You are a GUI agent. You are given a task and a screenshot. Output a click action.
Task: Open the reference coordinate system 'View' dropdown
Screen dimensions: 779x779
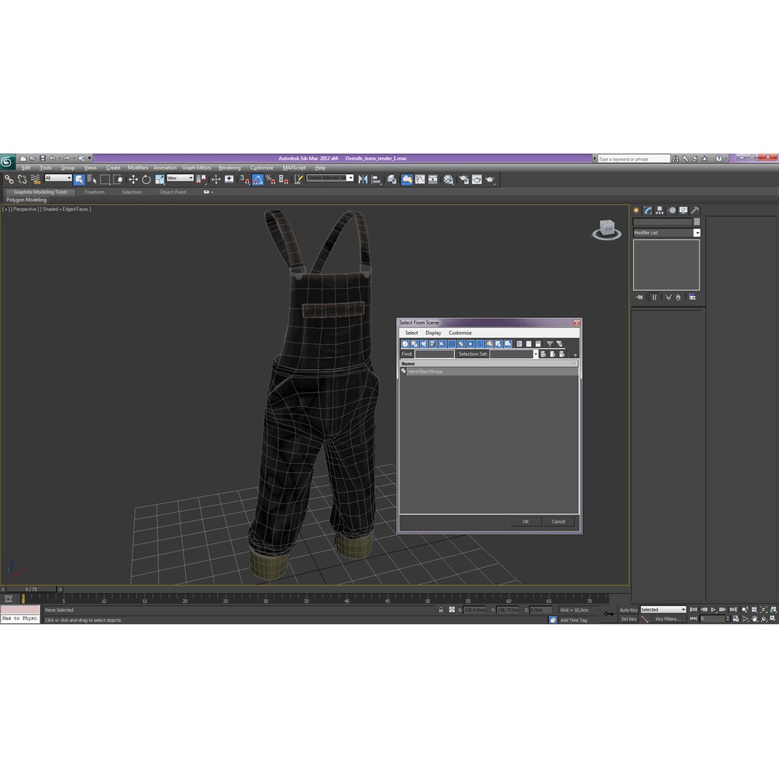pyautogui.click(x=180, y=178)
